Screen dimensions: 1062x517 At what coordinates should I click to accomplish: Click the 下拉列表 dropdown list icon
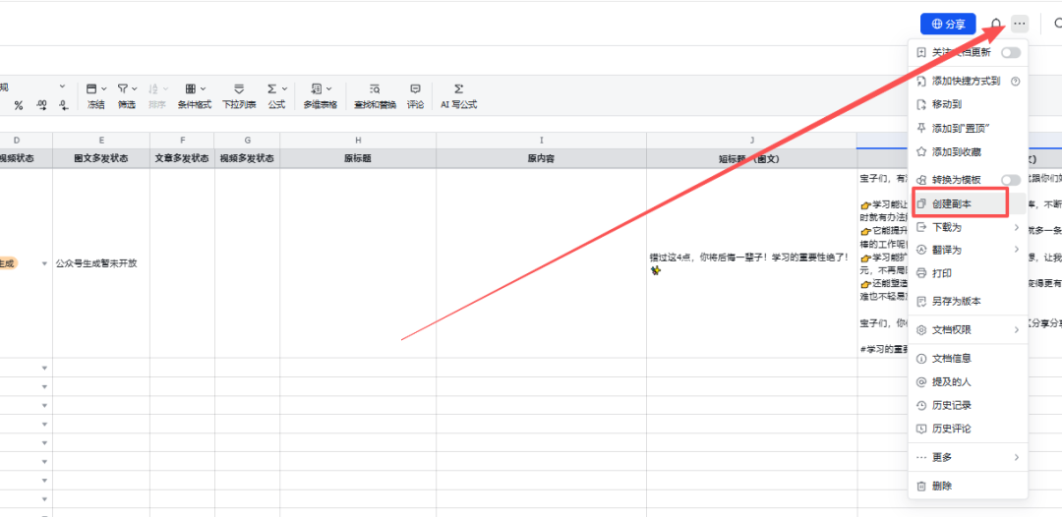tap(239, 88)
